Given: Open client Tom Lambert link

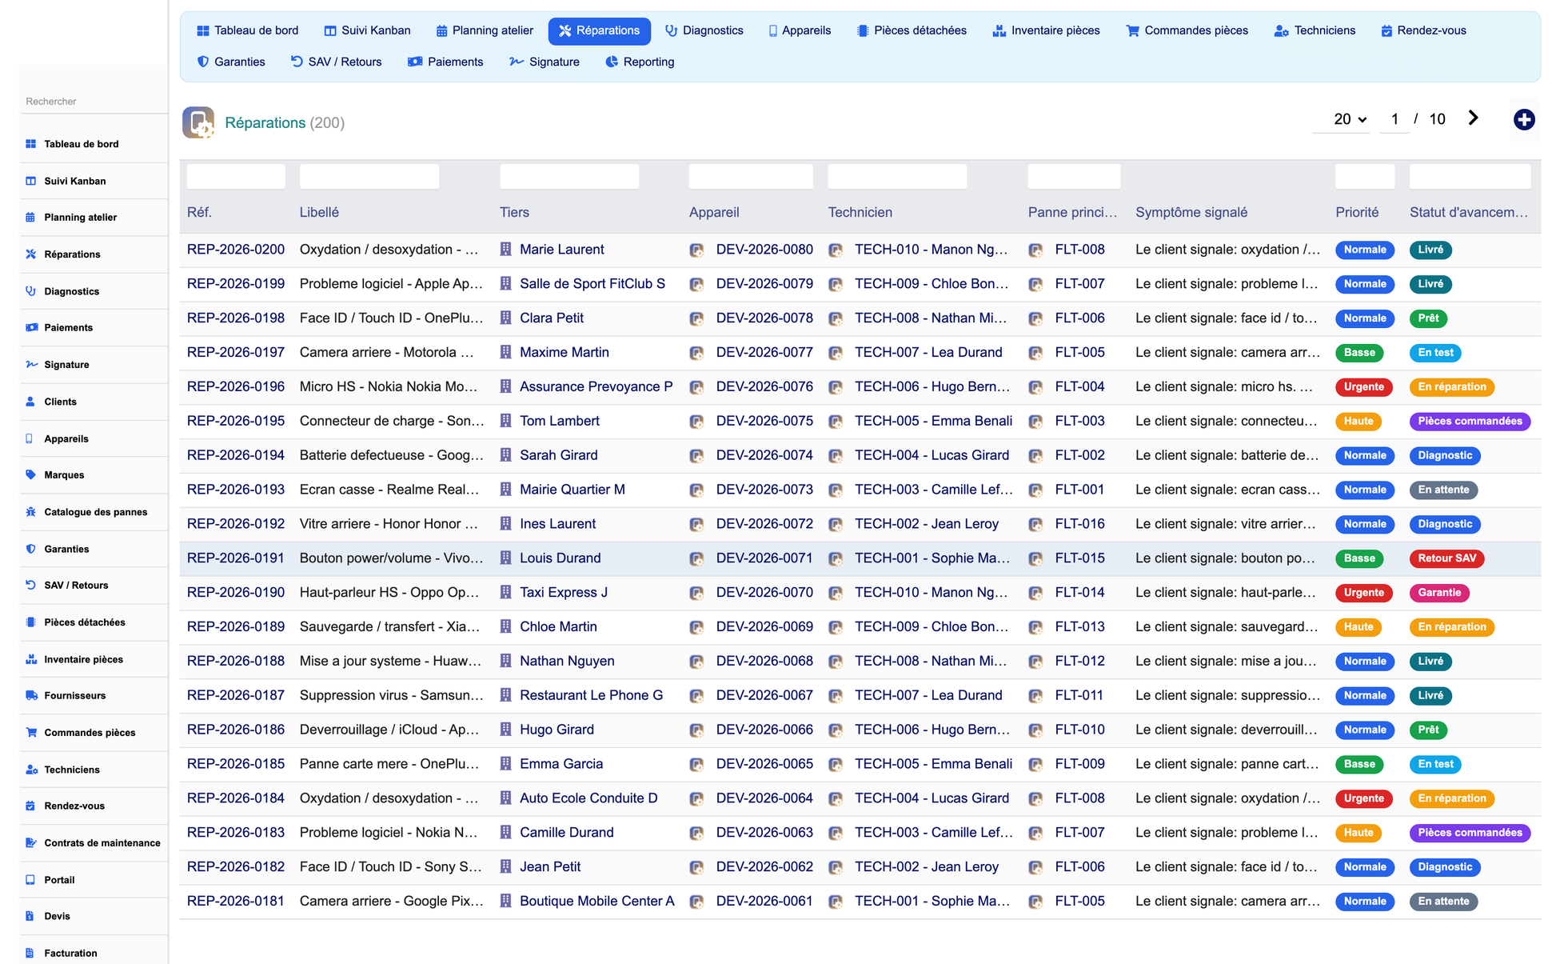Looking at the screenshot, I should point(559,421).
